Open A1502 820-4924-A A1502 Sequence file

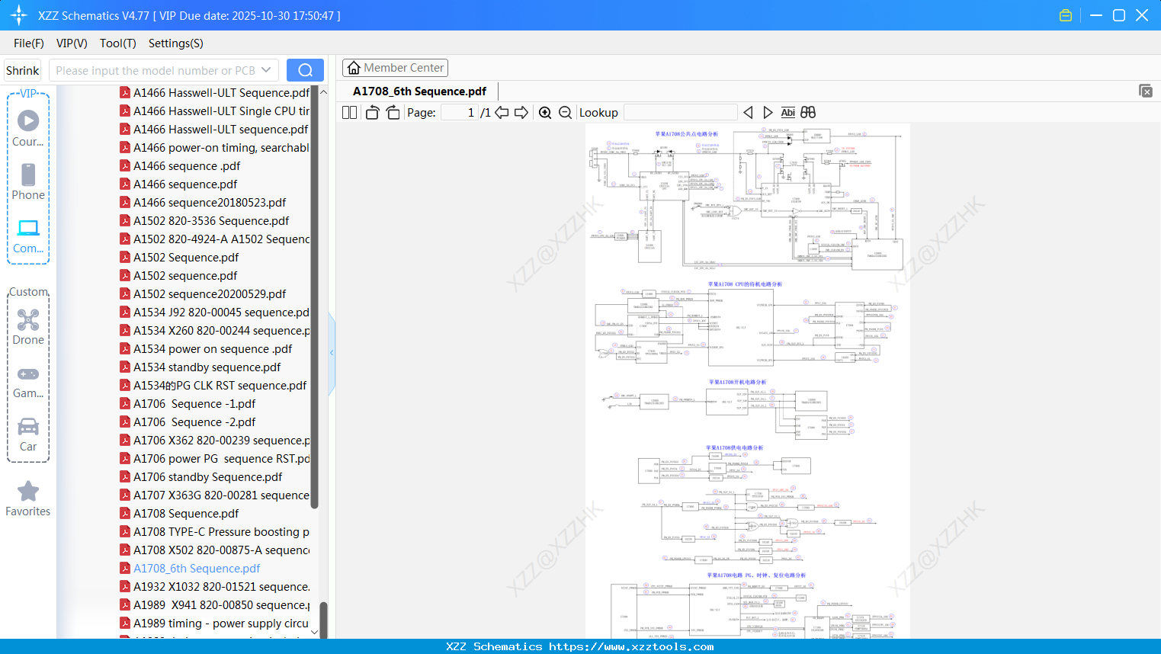(215, 239)
